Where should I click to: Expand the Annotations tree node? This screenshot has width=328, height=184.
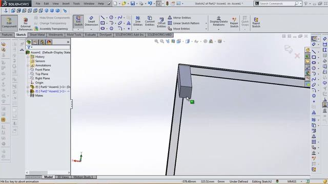click(x=28, y=65)
